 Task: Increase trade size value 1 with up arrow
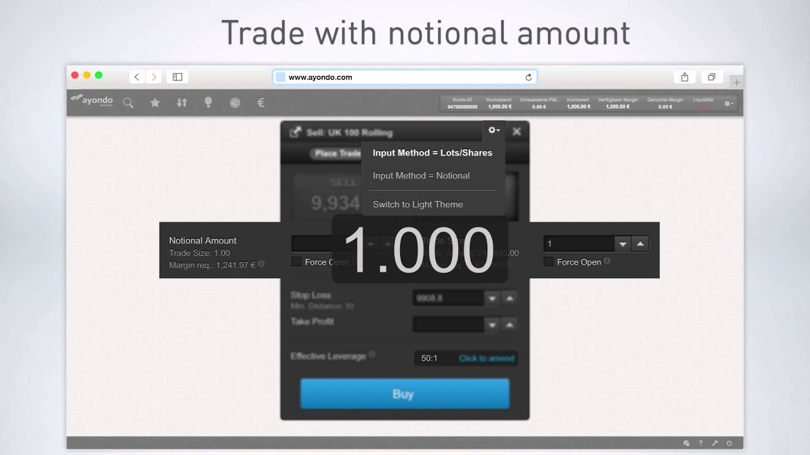pos(640,244)
